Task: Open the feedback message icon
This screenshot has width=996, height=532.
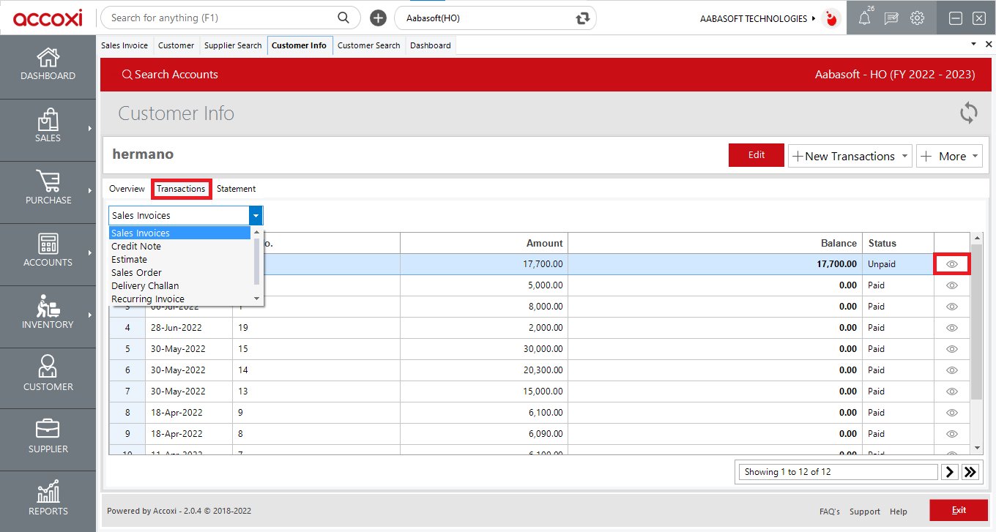Action: click(x=891, y=18)
